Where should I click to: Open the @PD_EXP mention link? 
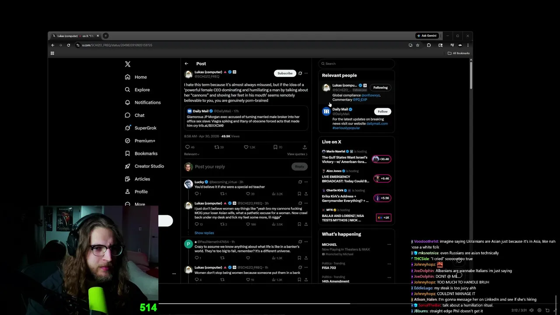tap(360, 100)
